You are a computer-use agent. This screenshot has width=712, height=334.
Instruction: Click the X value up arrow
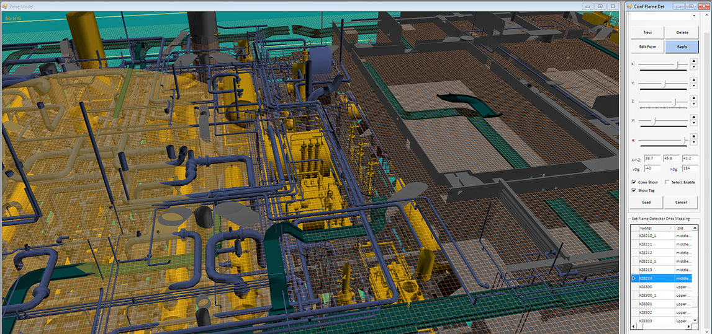pyautogui.click(x=693, y=61)
